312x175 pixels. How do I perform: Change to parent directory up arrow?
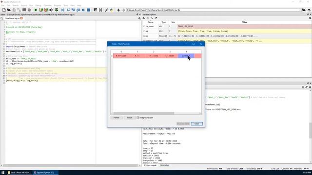click(309, 10)
